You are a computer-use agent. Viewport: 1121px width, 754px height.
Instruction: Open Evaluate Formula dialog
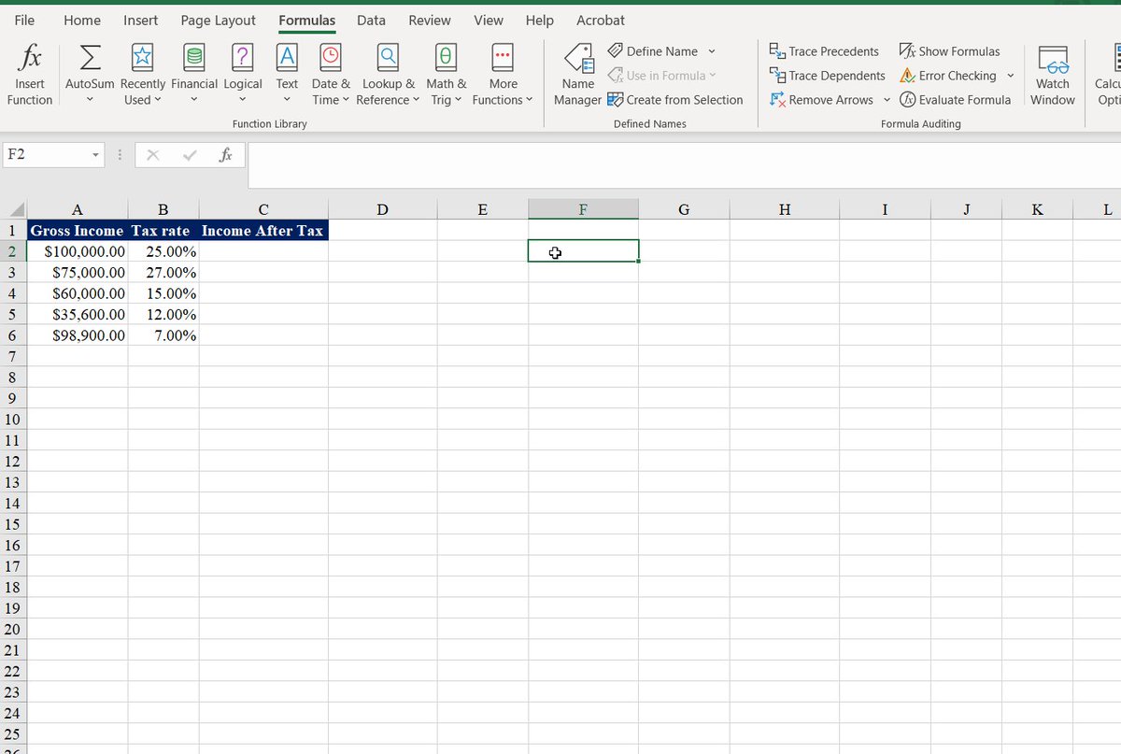tap(955, 100)
